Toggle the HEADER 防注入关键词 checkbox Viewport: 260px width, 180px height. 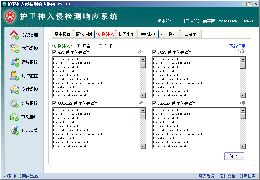(154, 103)
